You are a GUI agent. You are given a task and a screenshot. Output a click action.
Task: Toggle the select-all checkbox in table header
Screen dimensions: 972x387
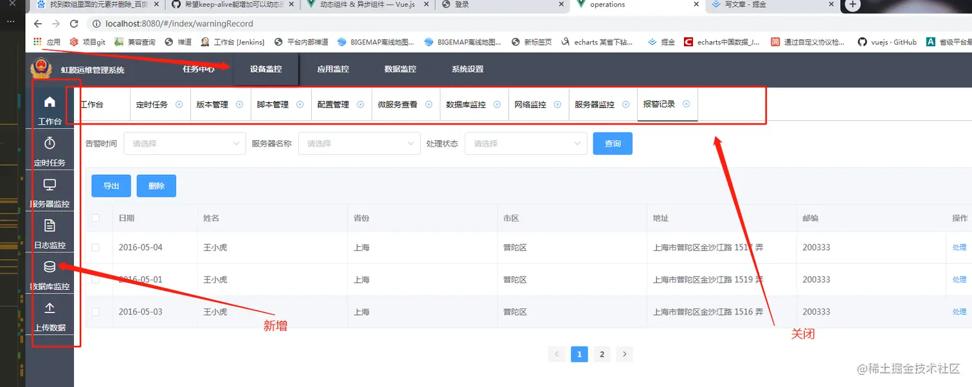pyautogui.click(x=95, y=218)
